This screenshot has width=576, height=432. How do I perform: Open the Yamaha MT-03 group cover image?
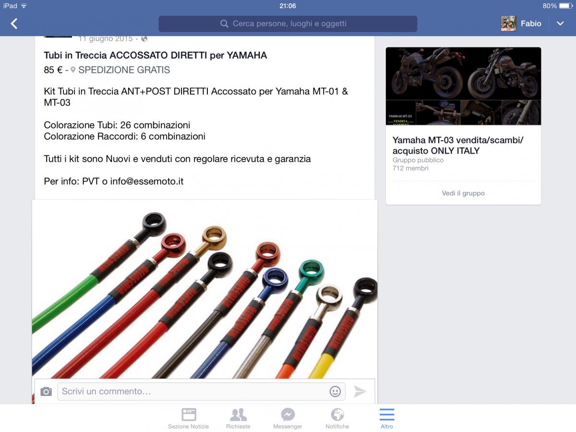463,86
